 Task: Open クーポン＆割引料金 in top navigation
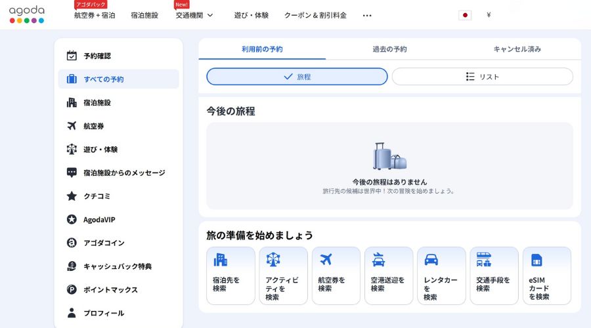click(315, 16)
